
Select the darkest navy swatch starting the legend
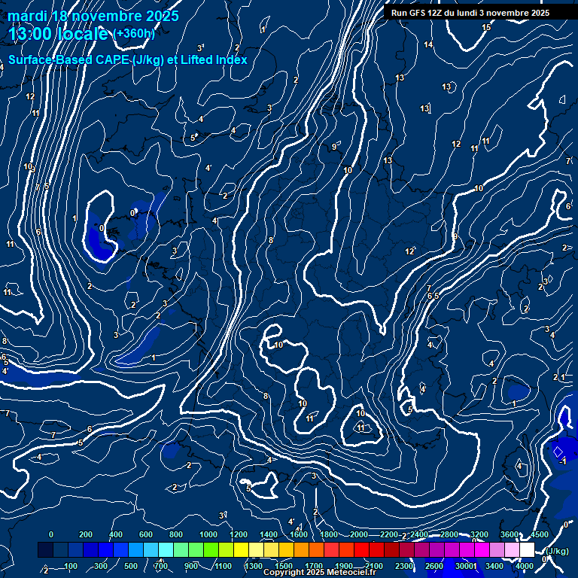coord(45,549)
